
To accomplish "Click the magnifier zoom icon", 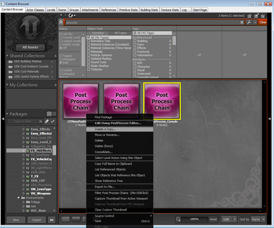I will click(x=178, y=219).
